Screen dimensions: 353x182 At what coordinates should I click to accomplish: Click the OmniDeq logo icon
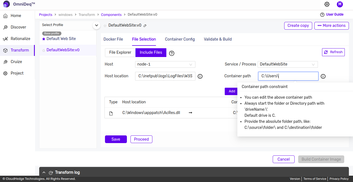pos(7,4)
